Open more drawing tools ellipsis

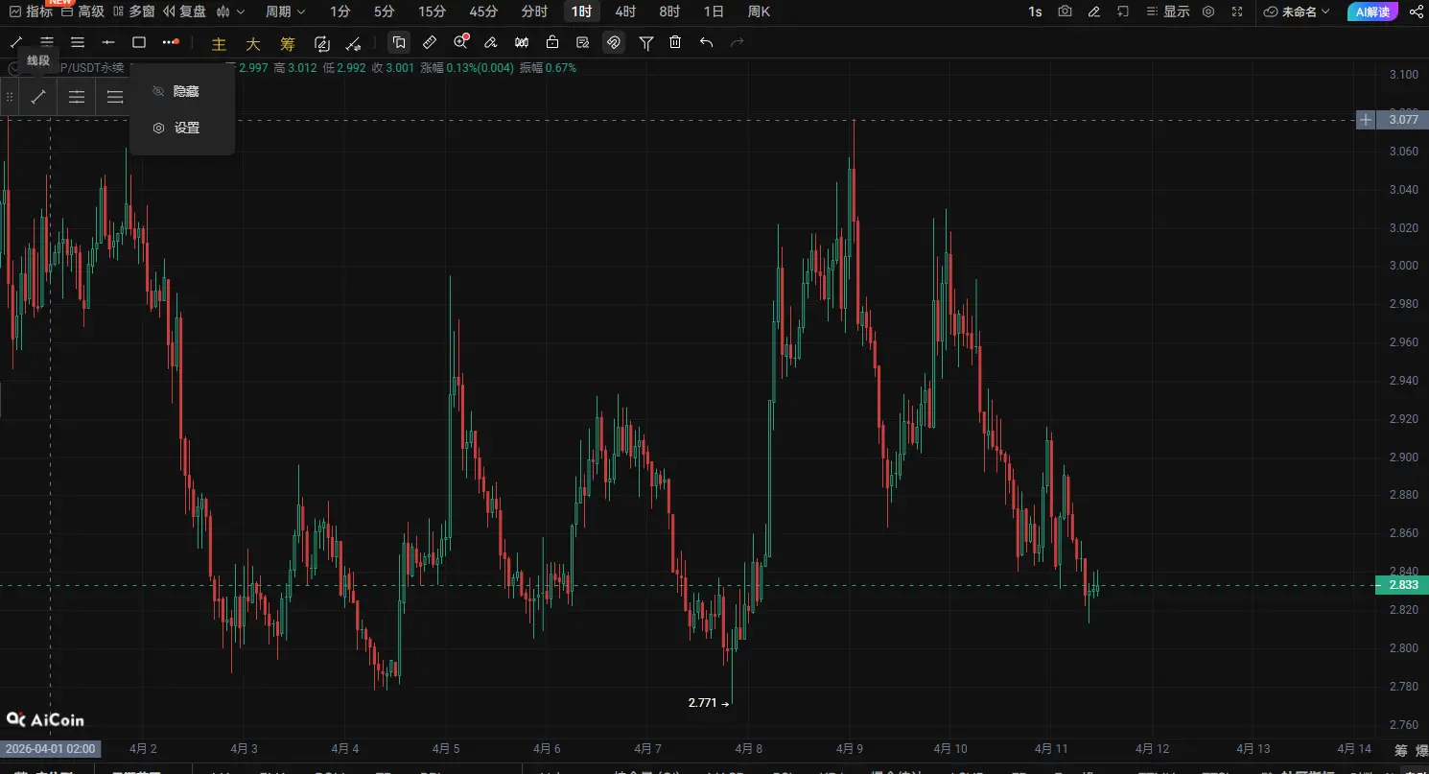pyautogui.click(x=171, y=42)
